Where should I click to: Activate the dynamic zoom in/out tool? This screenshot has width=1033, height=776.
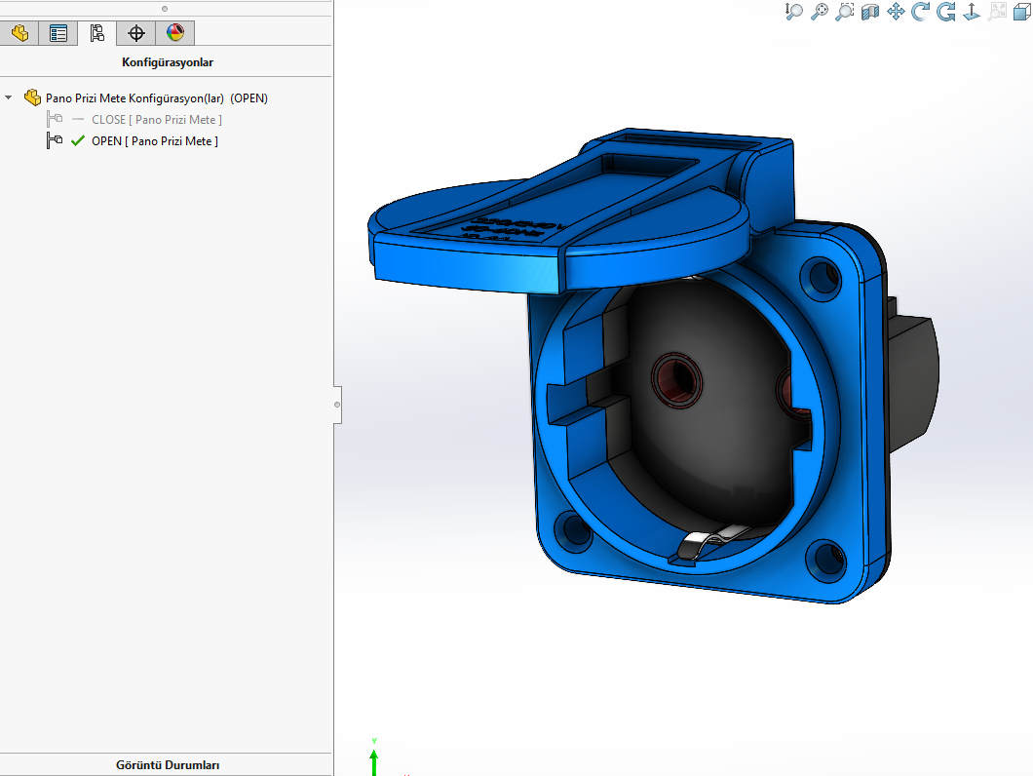tap(794, 12)
